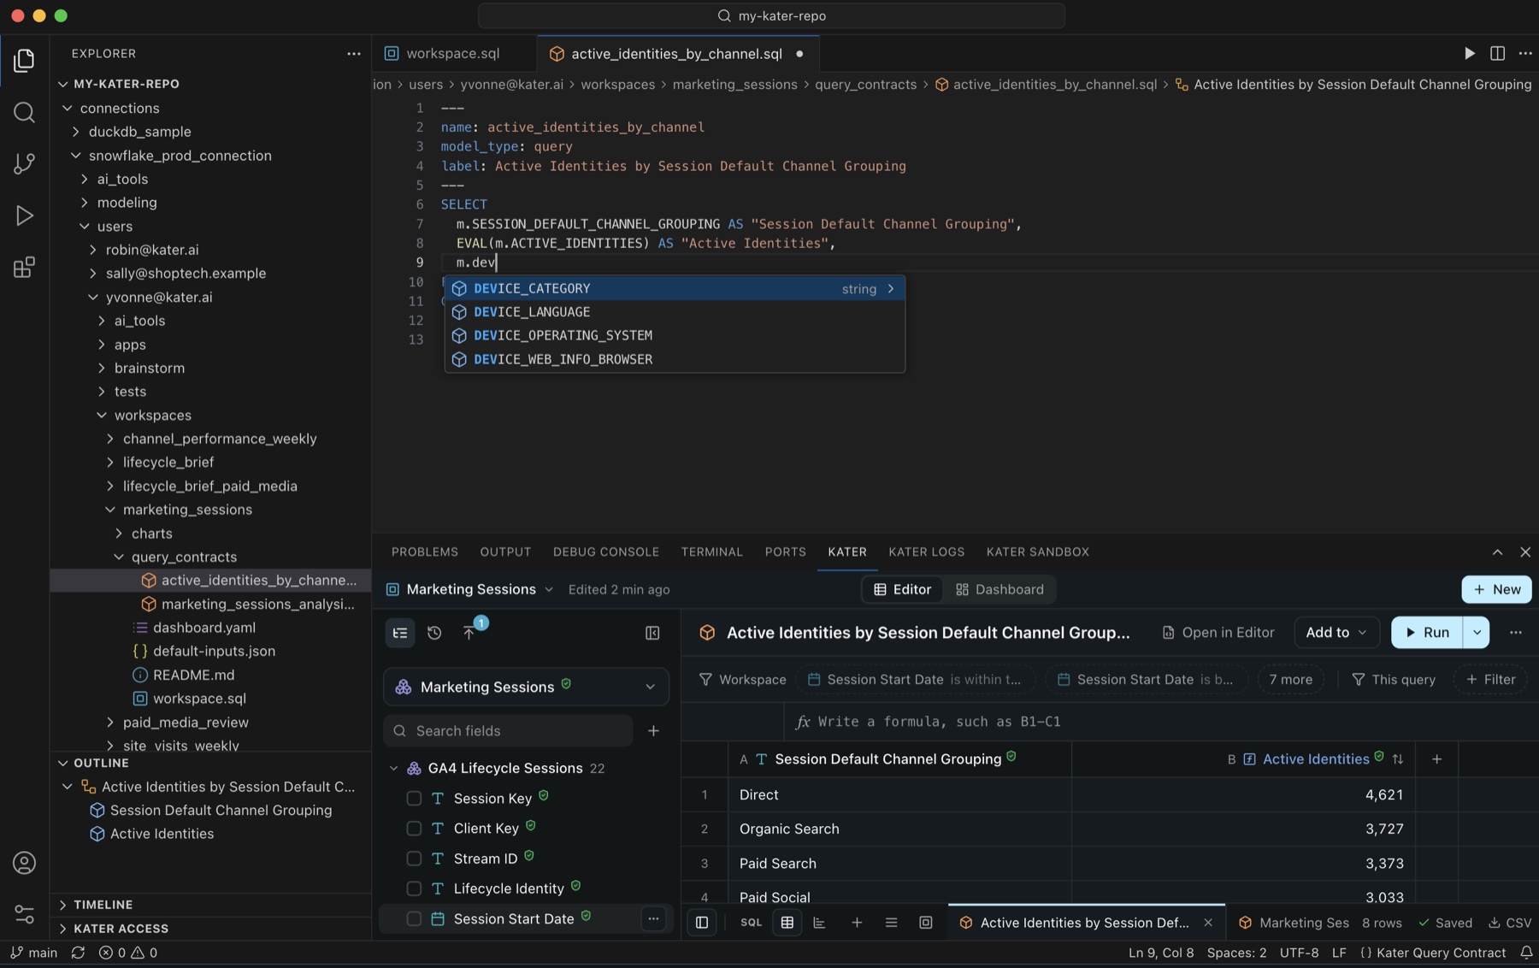
Task: Select the table view icon in bottom toolbar
Action: 787,923
